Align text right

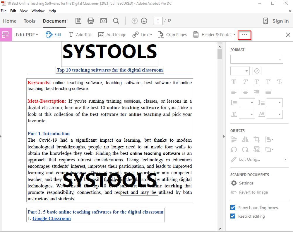click(257, 92)
